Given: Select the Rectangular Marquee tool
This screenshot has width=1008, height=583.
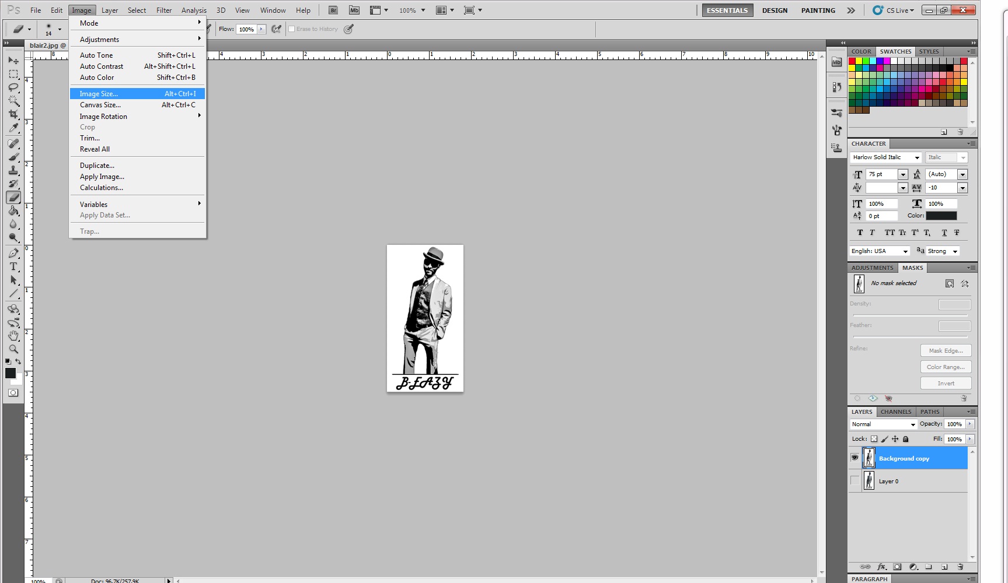Looking at the screenshot, I should tap(13, 74).
